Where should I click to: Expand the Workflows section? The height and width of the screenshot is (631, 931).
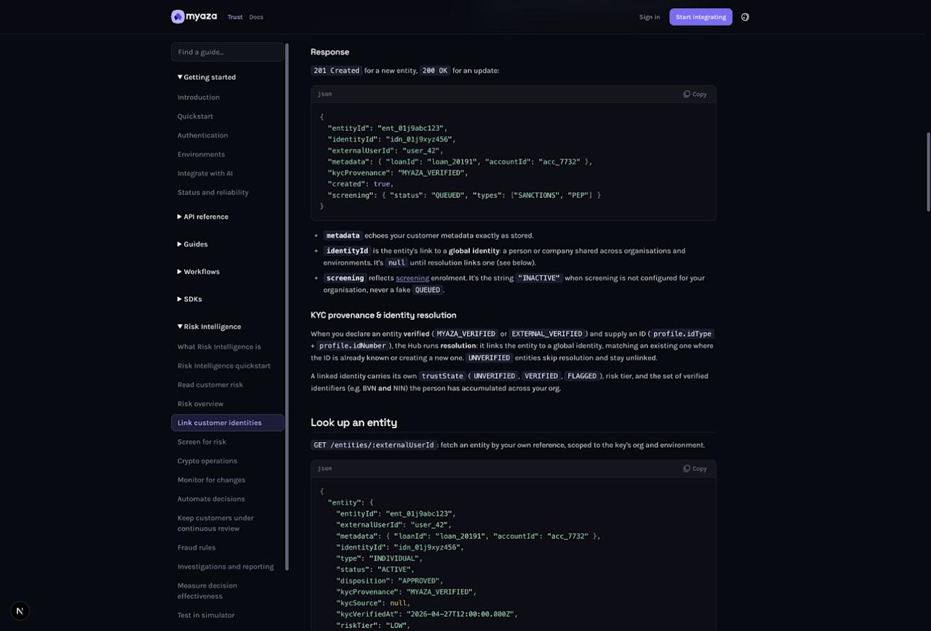199,272
